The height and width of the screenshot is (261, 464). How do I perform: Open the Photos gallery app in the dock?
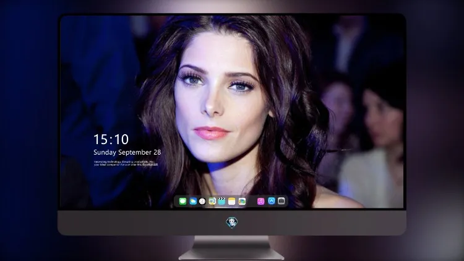[x=242, y=201]
